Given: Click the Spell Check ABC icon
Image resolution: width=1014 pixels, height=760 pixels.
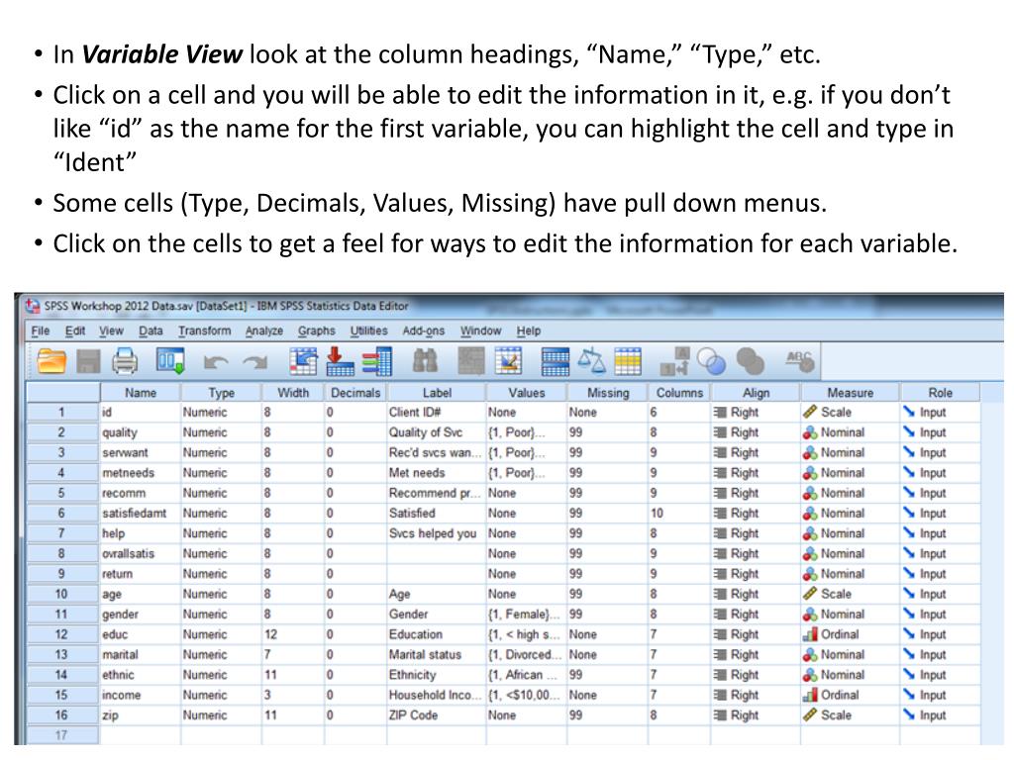Looking at the screenshot, I should pyautogui.click(x=800, y=361).
